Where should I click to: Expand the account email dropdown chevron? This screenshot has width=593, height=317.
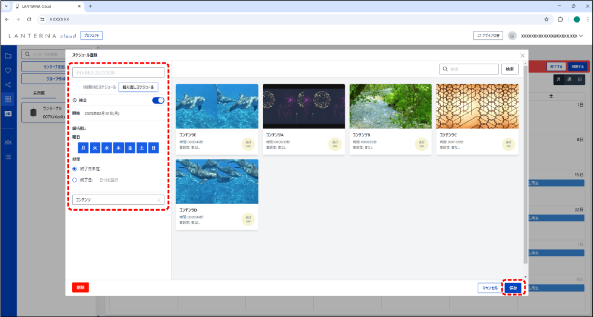[x=582, y=36]
